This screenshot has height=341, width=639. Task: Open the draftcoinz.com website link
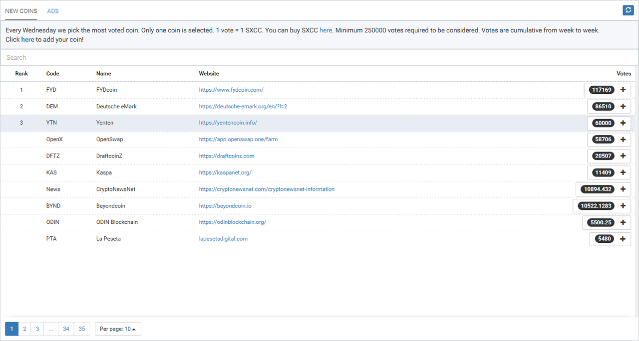pyautogui.click(x=227, y=156)
